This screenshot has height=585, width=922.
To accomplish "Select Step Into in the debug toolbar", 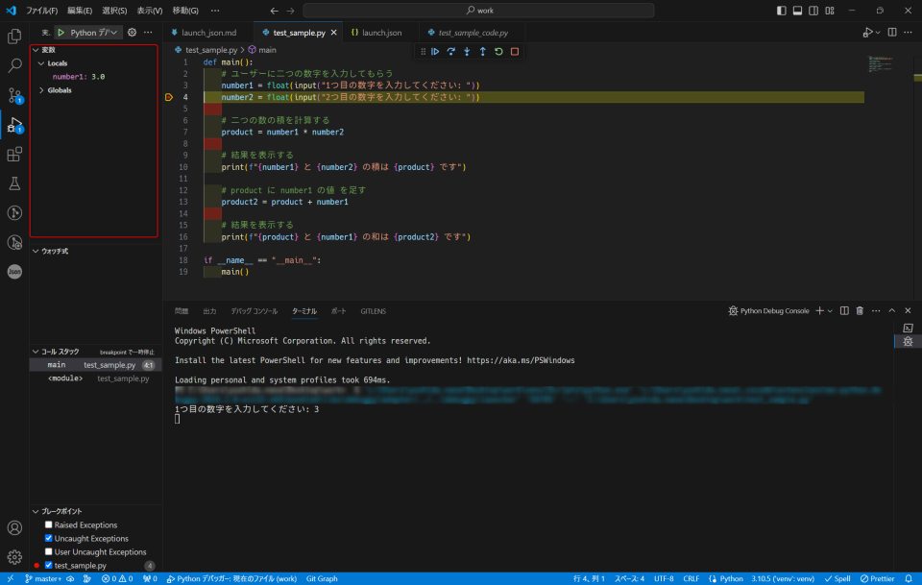I will [467, 51].
